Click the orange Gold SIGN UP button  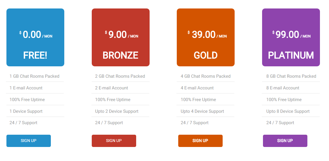(x=200, y=141)
